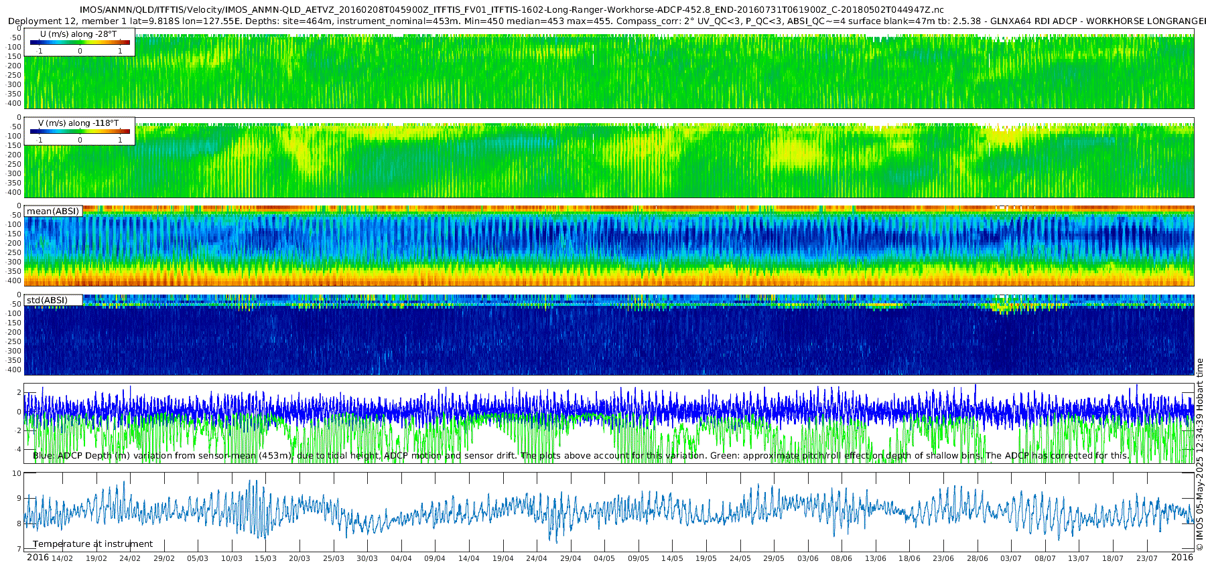1206x569 pixels.
Task: Click the 13/06 date tick label
Action: tap(876, 558)
